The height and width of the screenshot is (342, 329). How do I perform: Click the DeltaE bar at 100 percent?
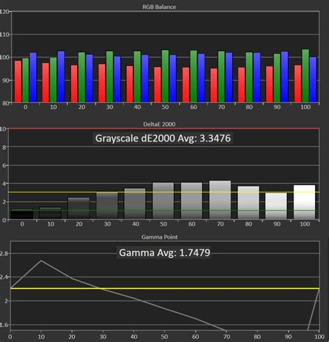coord(305,202)
